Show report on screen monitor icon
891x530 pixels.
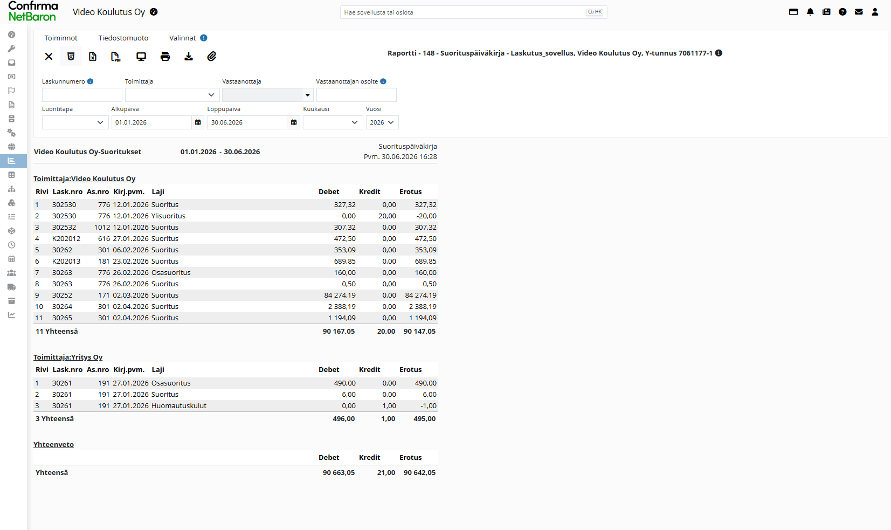point(141,57)
